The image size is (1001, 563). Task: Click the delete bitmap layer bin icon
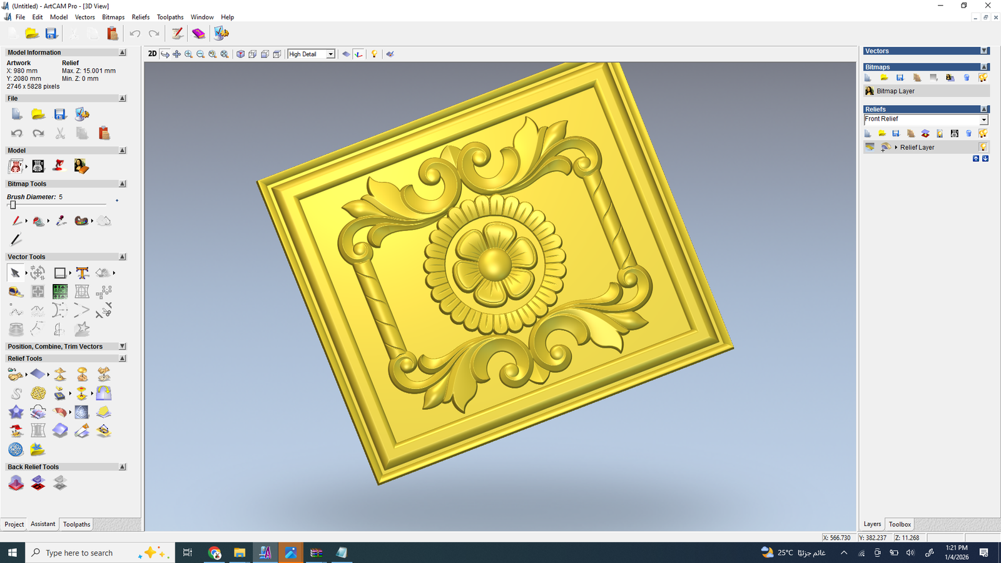click(967, 78)
